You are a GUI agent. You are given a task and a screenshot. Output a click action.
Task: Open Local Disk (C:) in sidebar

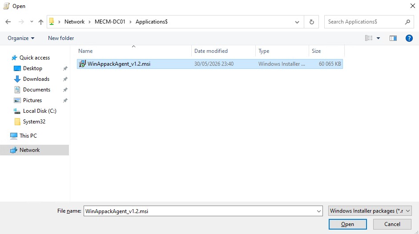click(40, 111)
